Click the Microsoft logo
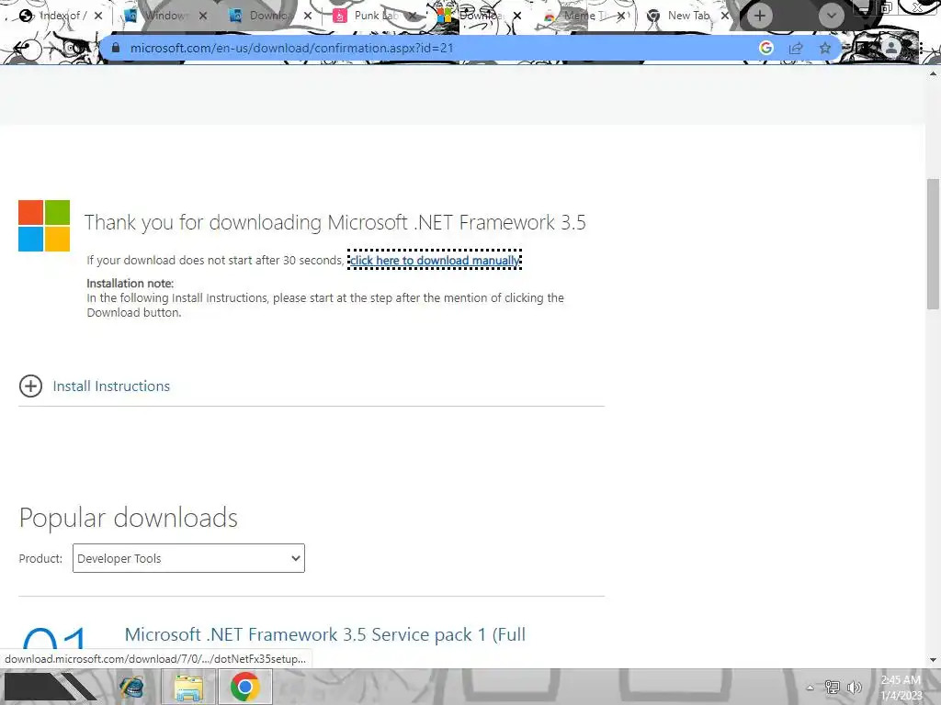This screenshot has width=941, height=705. (x=44, y=226)
